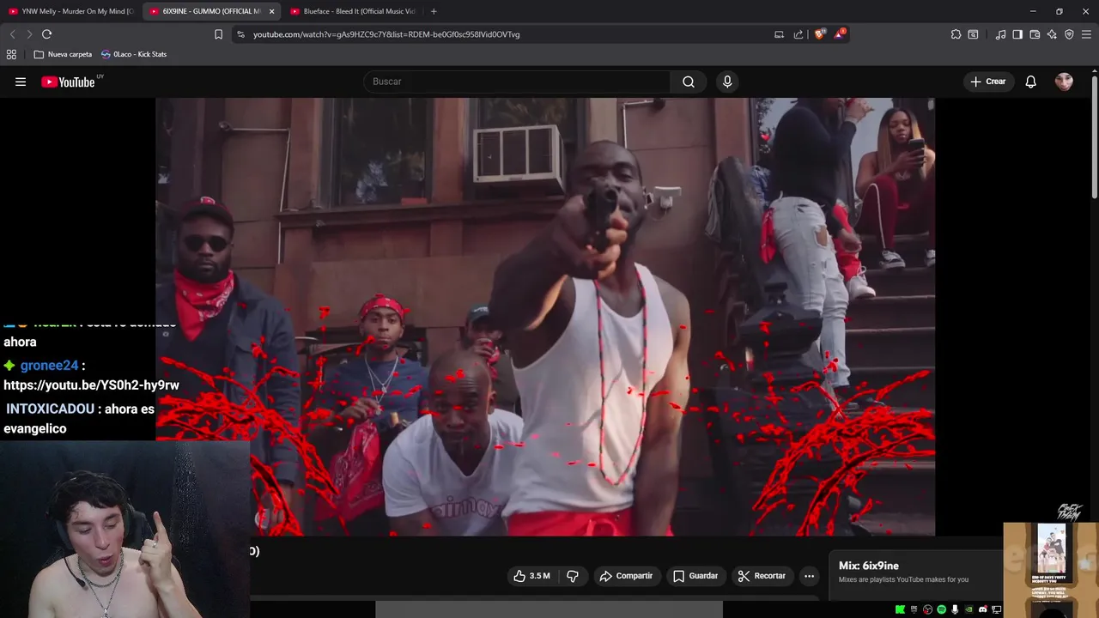Bookmark this page in address bar

tap(218, 34)
